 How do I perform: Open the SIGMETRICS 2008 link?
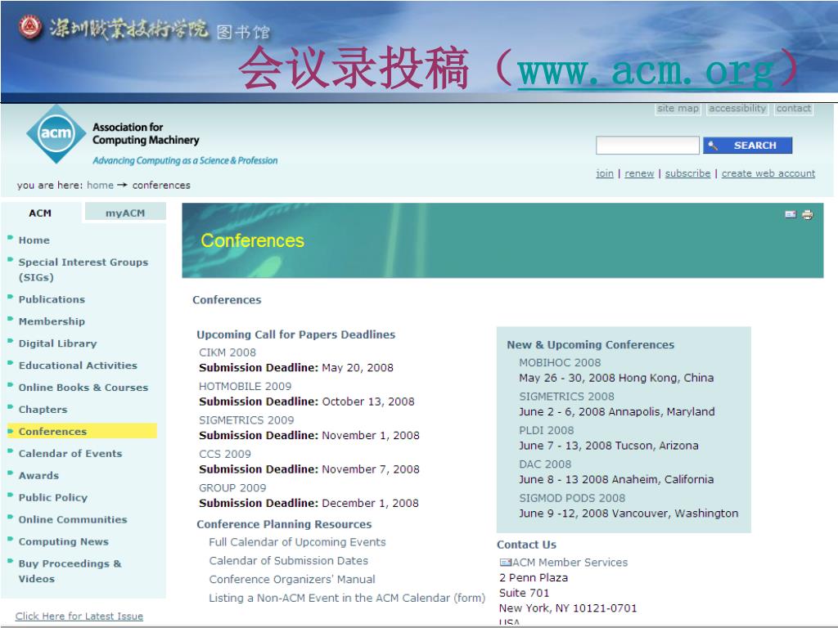(x=566, y=397)
